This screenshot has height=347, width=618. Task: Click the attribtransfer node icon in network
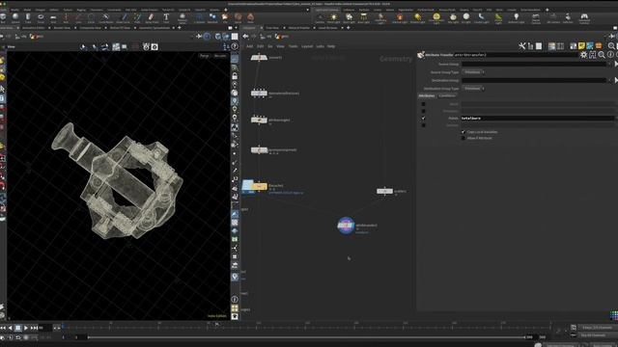pos(346,226)
